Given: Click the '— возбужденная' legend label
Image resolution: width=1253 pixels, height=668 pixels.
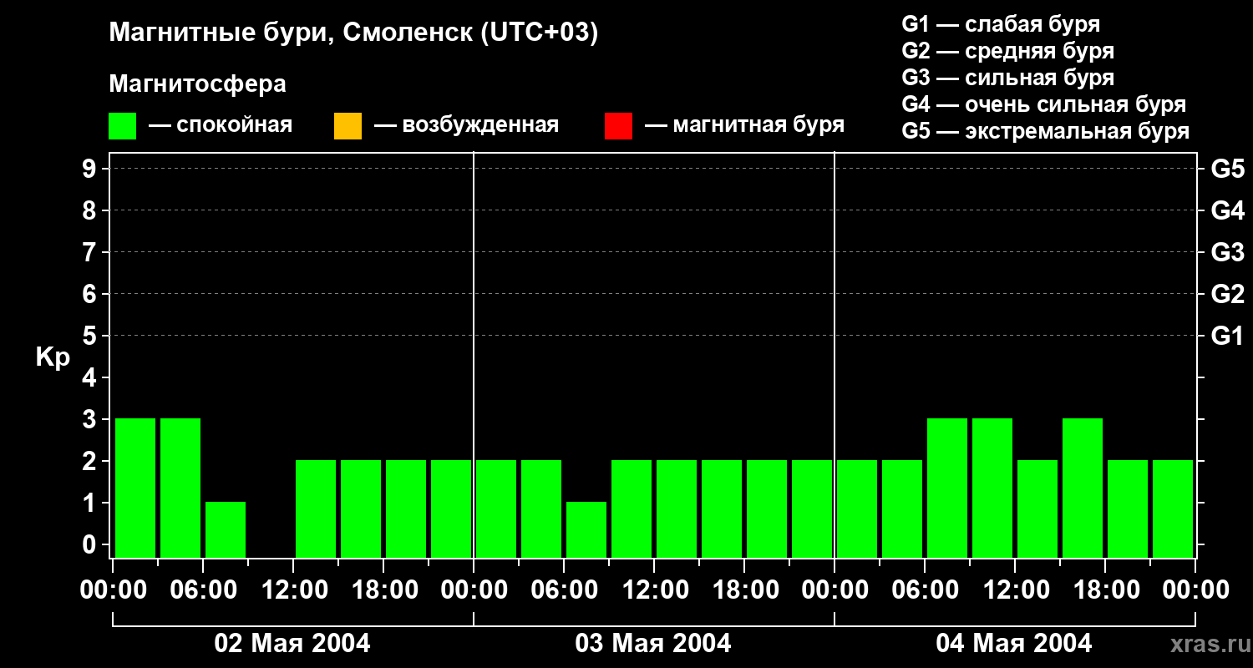Looking at the screenshot, I should click(x=466, y=125).
